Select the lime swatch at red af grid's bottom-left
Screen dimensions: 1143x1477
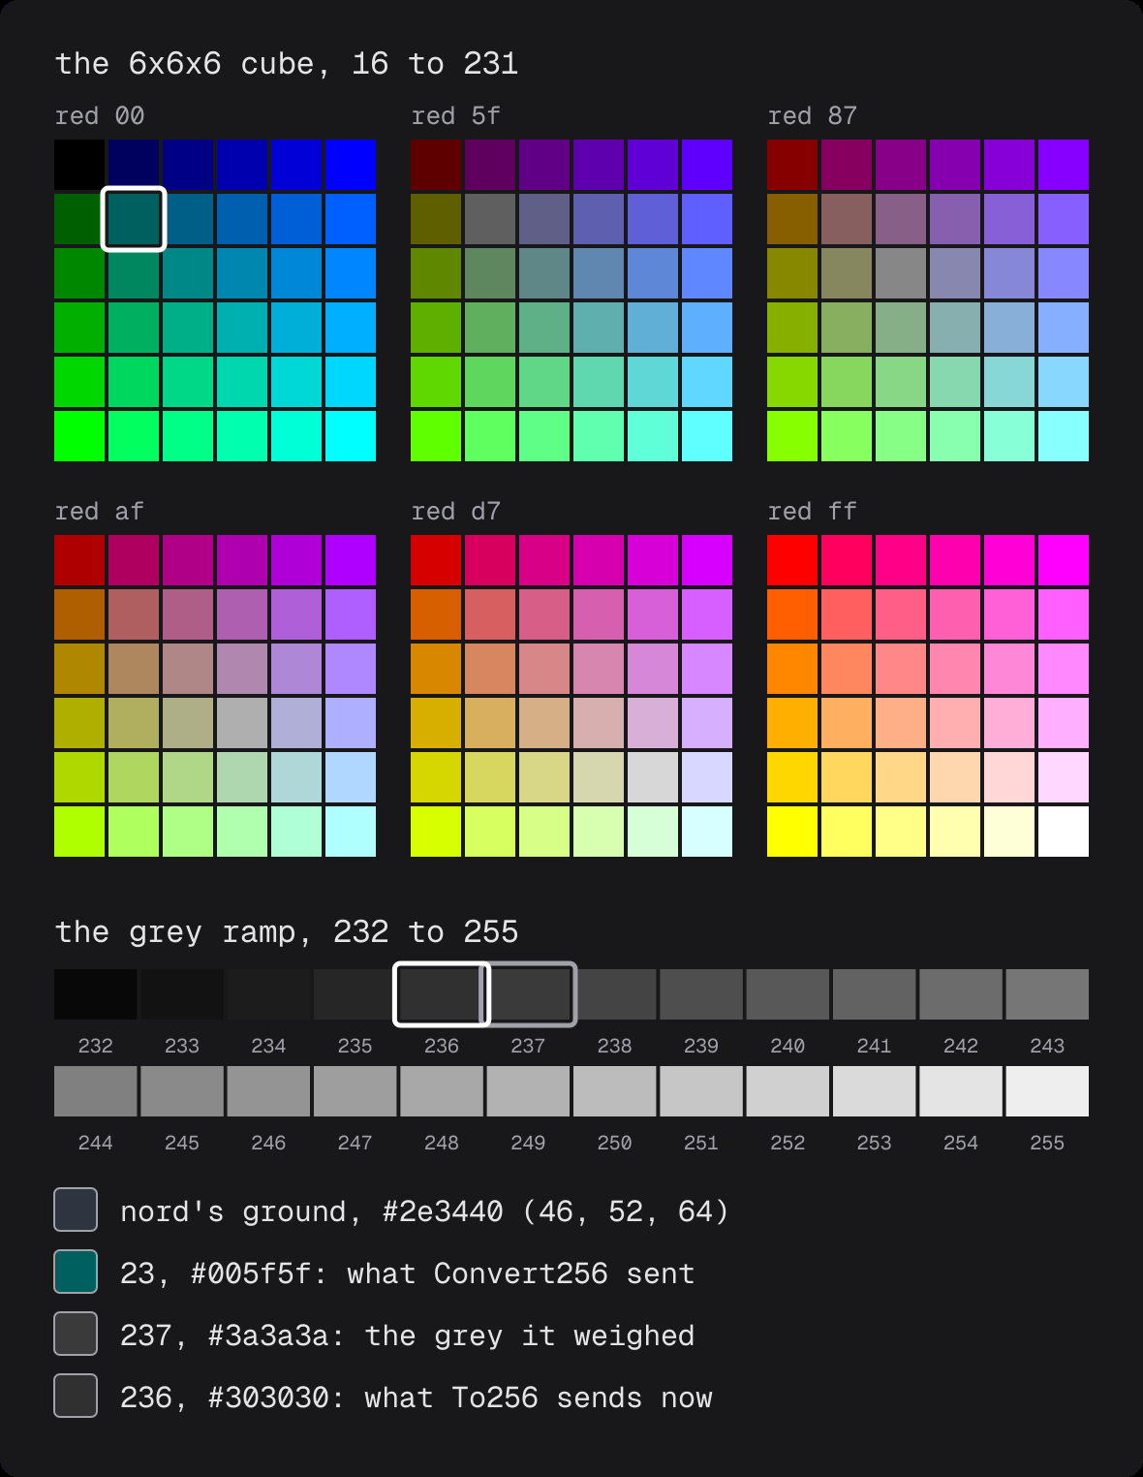[x=79, y=832]
